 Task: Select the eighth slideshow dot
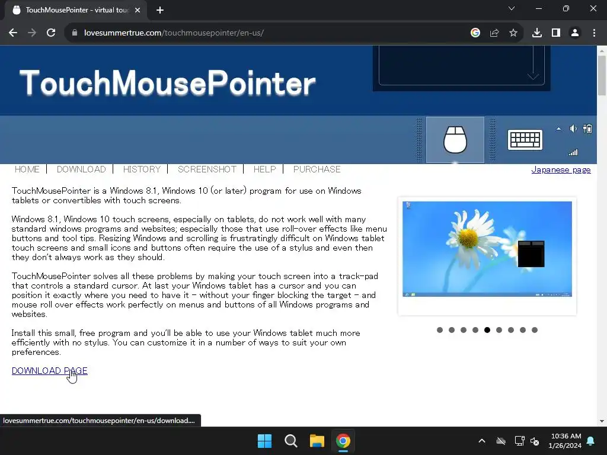click(523, 330)
